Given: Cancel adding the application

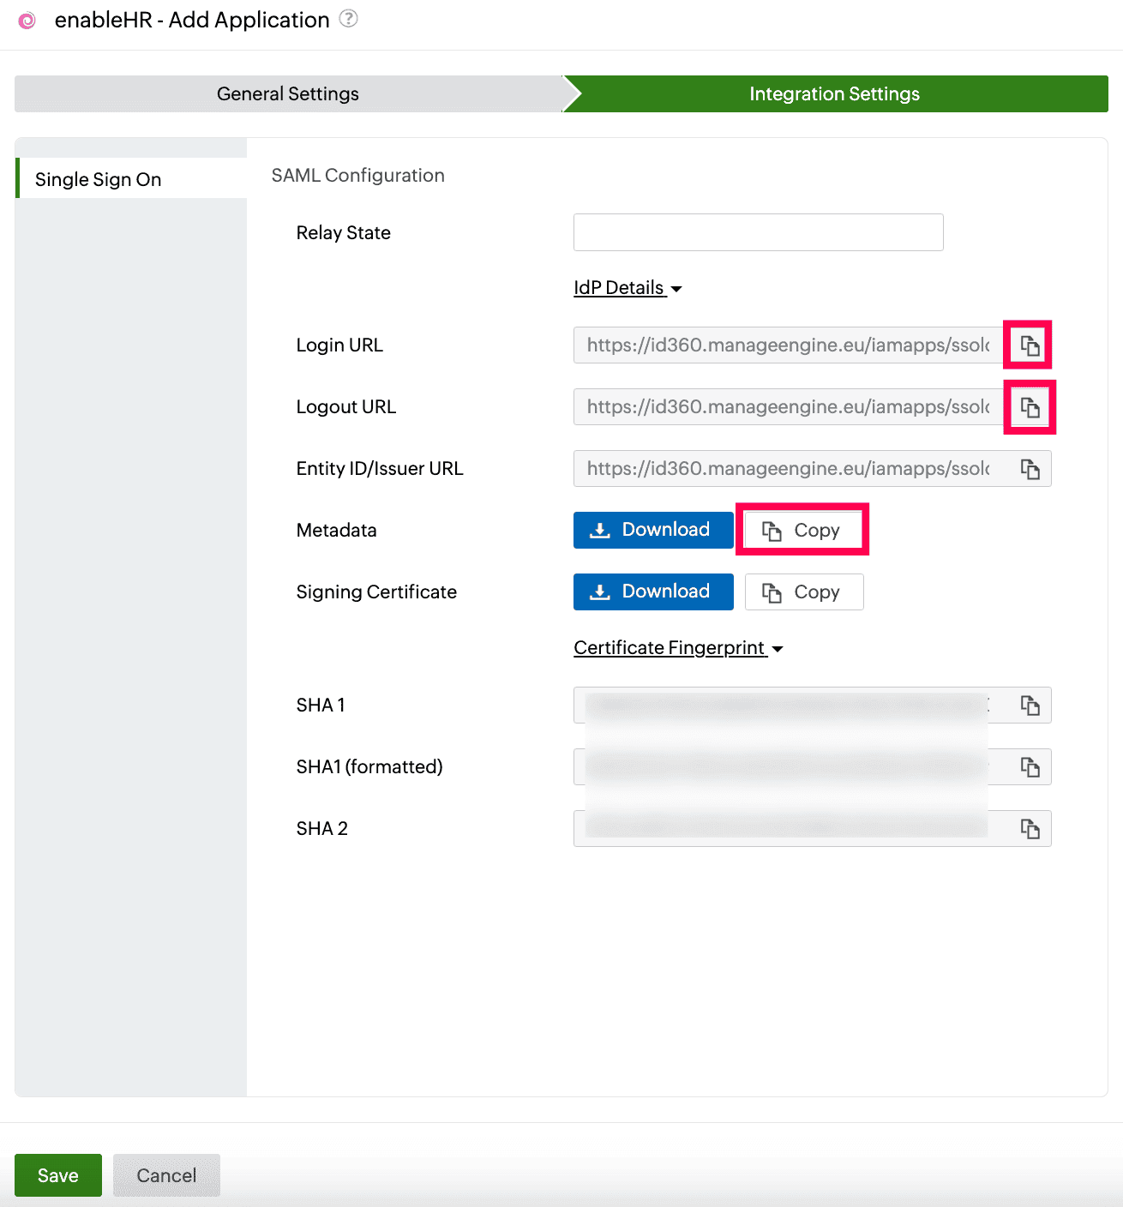Looking at the screenshot, I should point(166,1175).
